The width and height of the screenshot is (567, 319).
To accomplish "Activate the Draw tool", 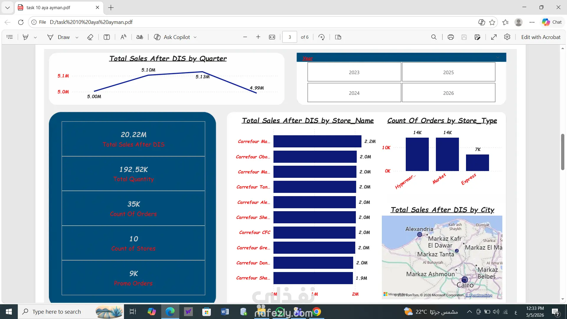I will pos(58,37).
